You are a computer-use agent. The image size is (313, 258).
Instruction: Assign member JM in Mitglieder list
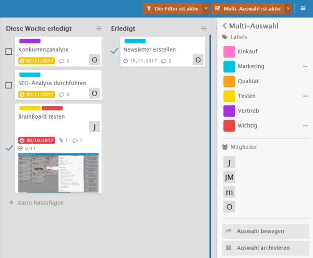tap(229, 177)
